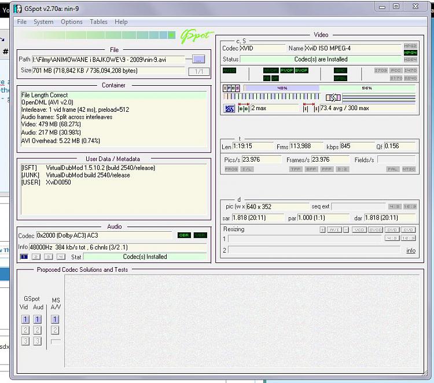Open the Help menu
Image resolution: width=434 pixels, height=383 pixels.
coord(121,21)
